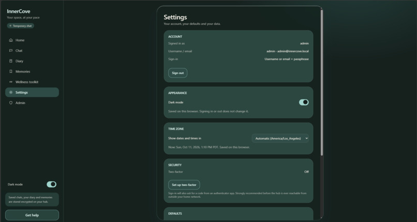Open the time zone dropdown
This screenshot has height=222, width=417.
point(280,138)
